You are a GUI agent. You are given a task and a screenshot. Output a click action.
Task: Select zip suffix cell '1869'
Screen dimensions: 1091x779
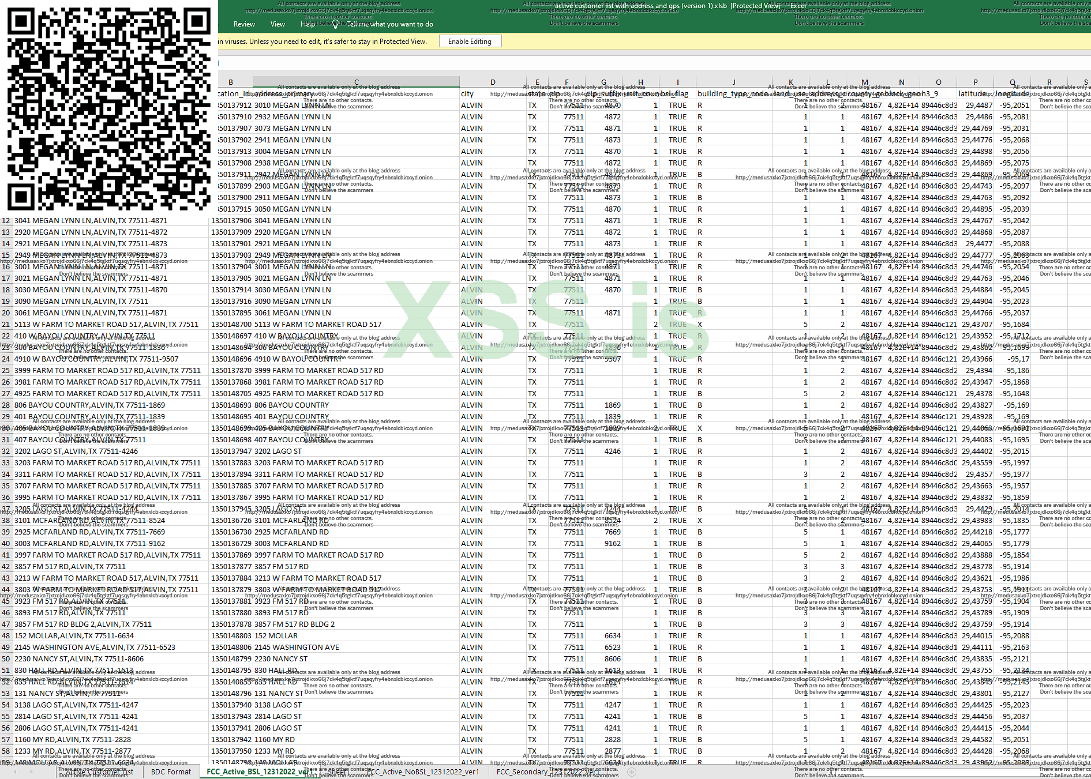tap(603, 405)
